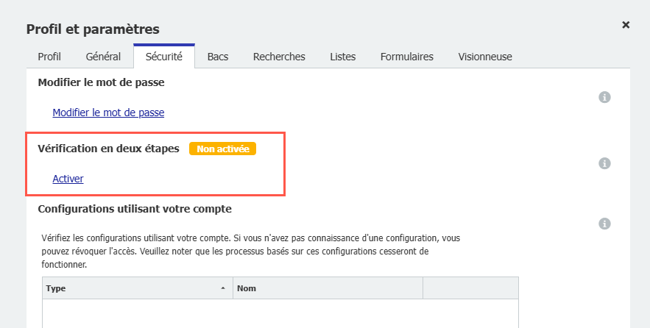Image resolution: width=650 pixels, height=328 pixels.
Task: Sort table by the Type header label
Action: point(56,288)
